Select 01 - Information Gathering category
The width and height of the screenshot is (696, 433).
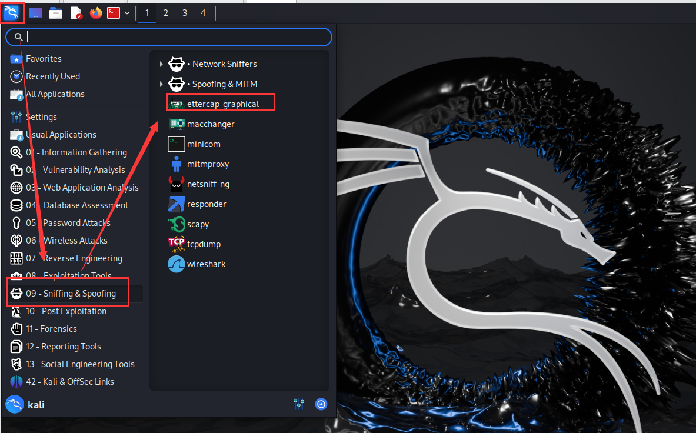tap(75, 152)
